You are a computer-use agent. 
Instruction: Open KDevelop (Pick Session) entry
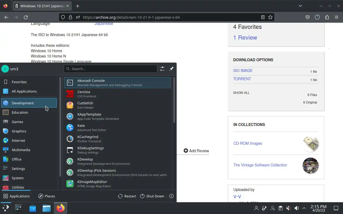[117, 173]
